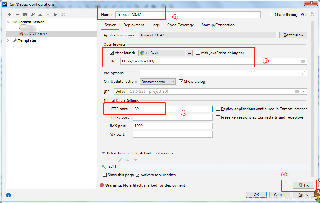Click the OK button
This screenshot has width=320, height=203.
(x=256, y=194)
